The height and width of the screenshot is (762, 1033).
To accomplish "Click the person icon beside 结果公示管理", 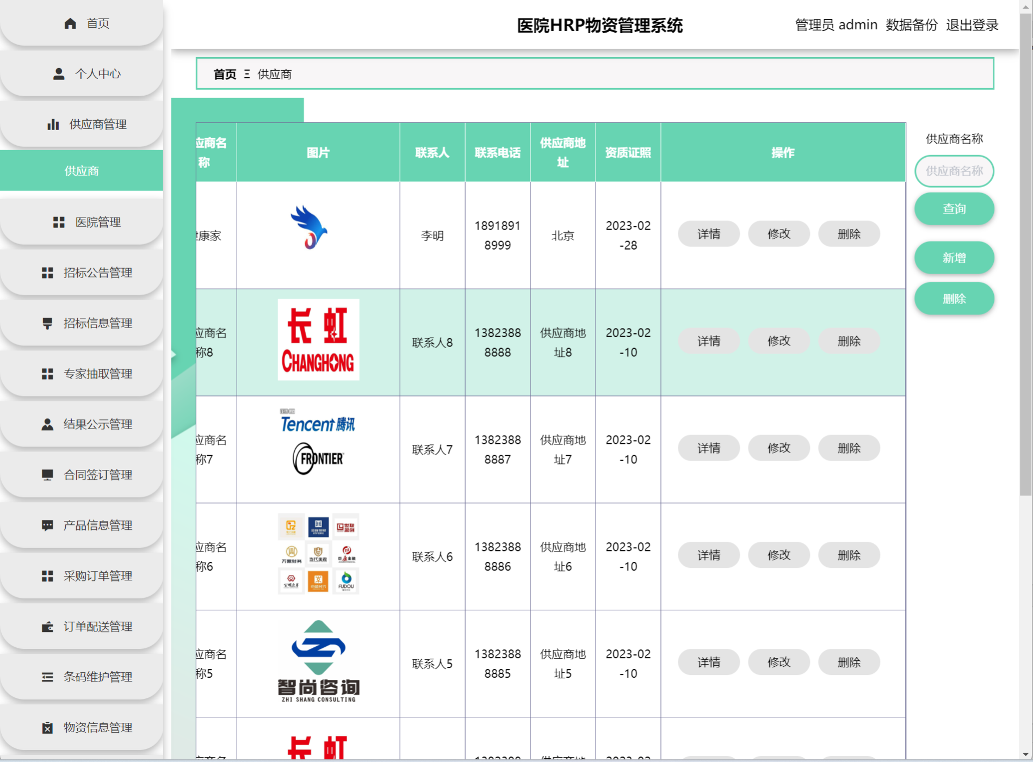I will [47, 425].
